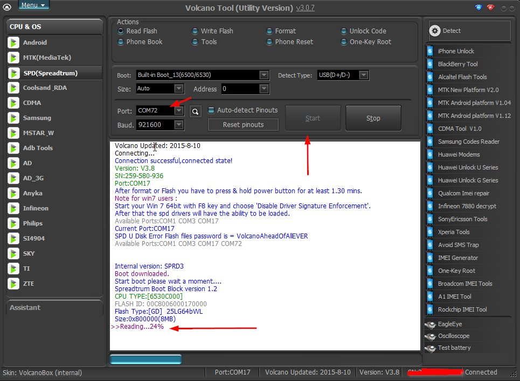Image resolution: width=520 pixels, height=381 pixels.
Task: Expand the Size dropdown
Action: coord(179,88)
